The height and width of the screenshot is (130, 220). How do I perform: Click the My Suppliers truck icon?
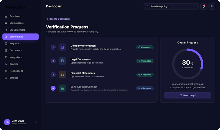coord(6,23)
